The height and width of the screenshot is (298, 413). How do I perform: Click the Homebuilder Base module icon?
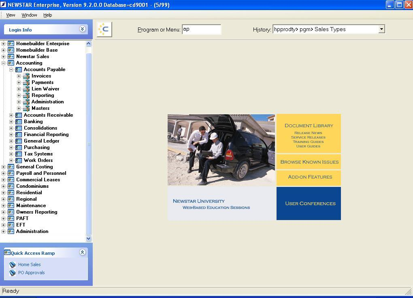(11, 50)
